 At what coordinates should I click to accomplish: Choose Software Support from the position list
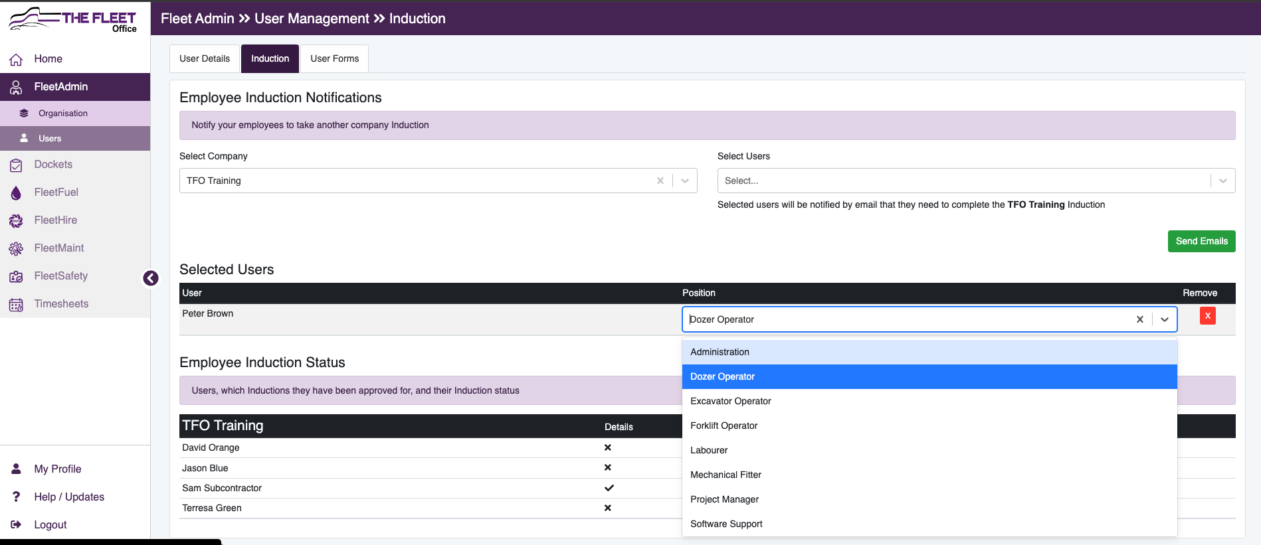coord(929,524)
